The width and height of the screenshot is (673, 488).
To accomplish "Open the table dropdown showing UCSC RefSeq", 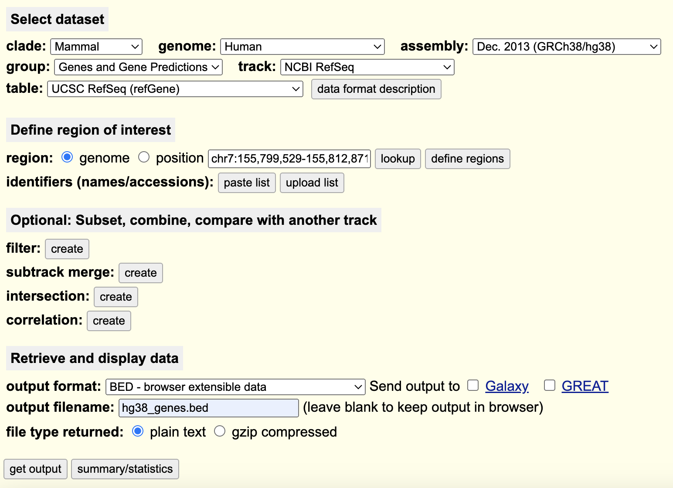I will coord(174,89).
